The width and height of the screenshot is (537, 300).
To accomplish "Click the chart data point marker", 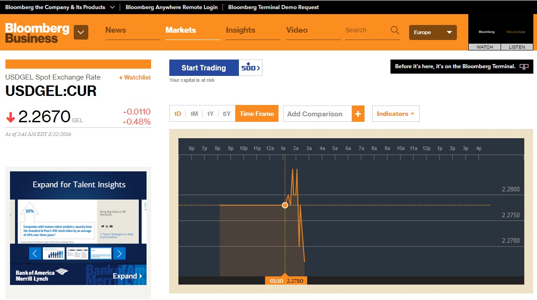I will pyautogui.click(x=285, y=205).
